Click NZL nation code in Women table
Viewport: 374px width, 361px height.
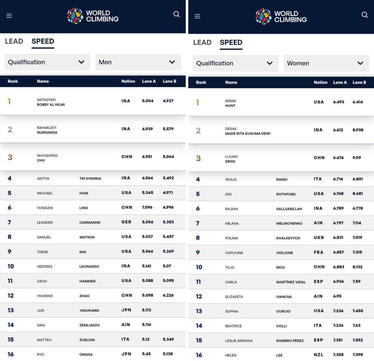[x=319, y=355]
